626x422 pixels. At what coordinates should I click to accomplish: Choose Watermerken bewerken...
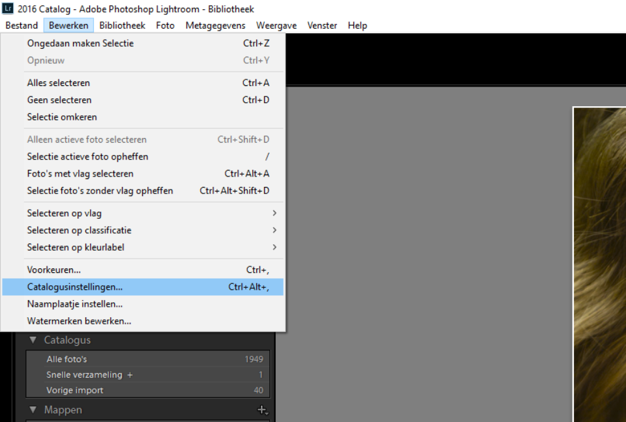(x=143, y=321)
